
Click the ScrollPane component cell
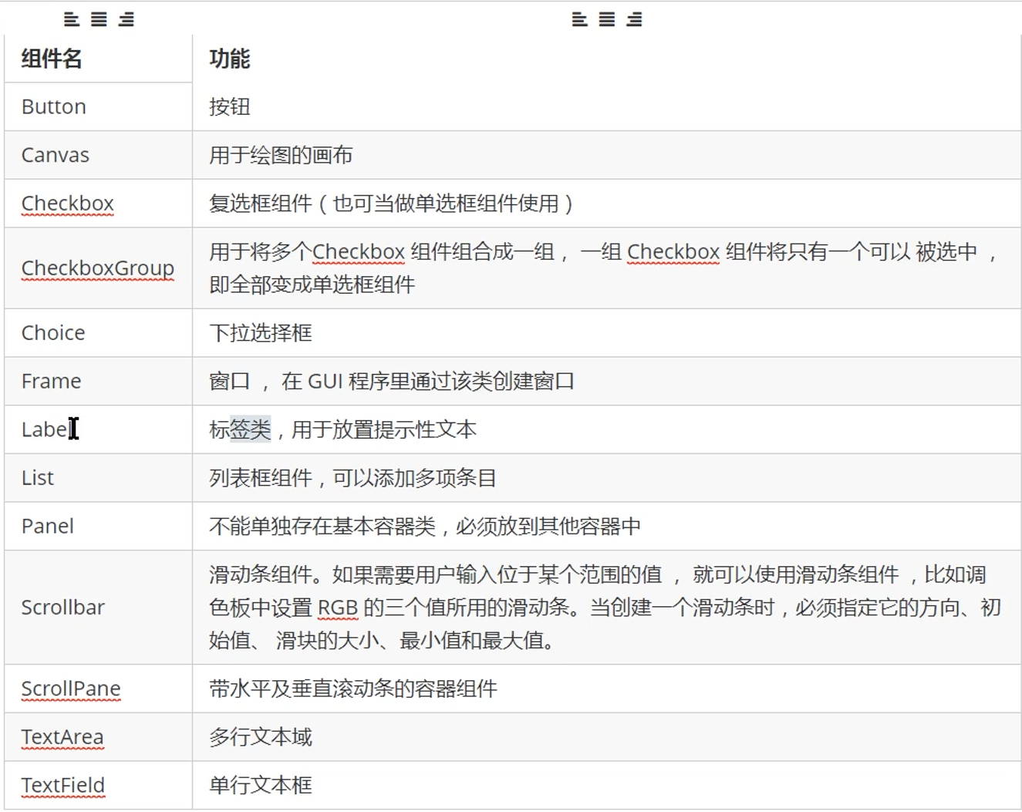[98, 689]
